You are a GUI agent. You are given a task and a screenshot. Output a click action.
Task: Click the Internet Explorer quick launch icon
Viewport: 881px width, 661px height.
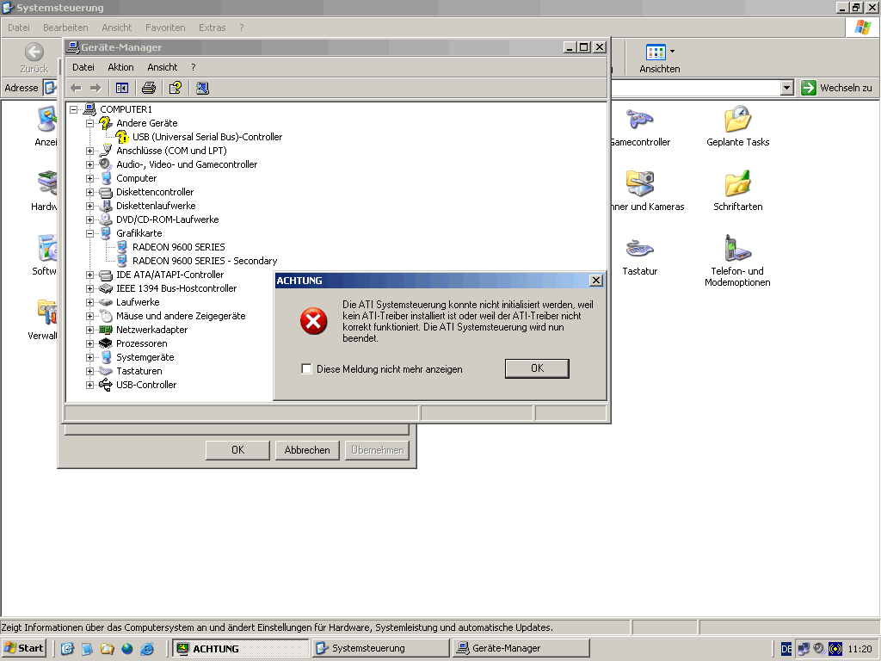pyautogui.click(x=147, y=649)
